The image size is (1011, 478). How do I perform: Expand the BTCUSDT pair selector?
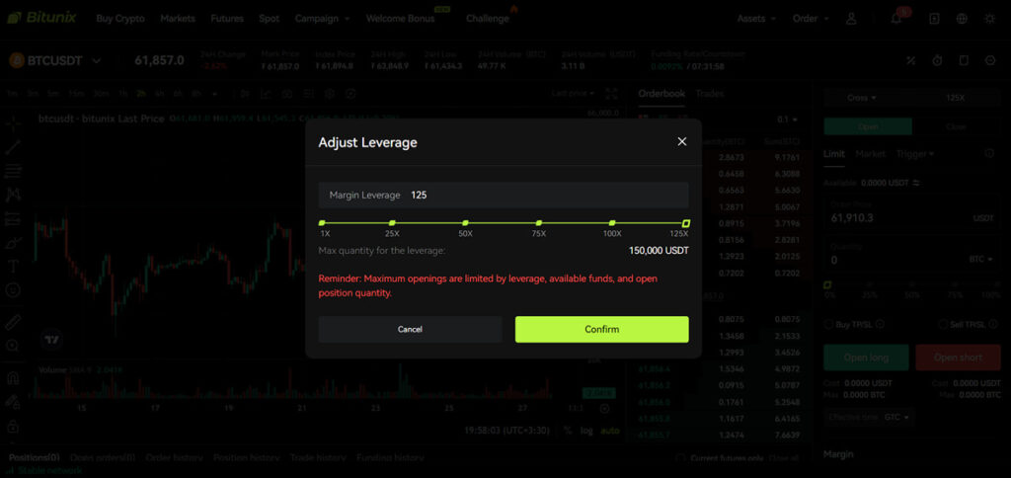click(x=97, y=60)
